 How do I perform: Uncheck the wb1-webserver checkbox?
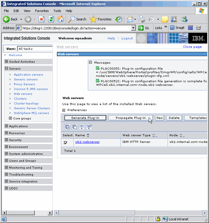click(66, 143)
